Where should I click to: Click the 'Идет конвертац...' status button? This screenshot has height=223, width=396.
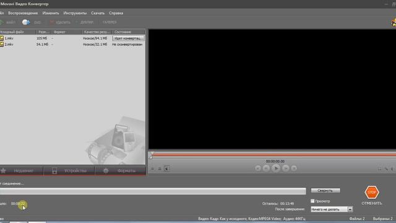pyautogui.click(x=128, y=38)
